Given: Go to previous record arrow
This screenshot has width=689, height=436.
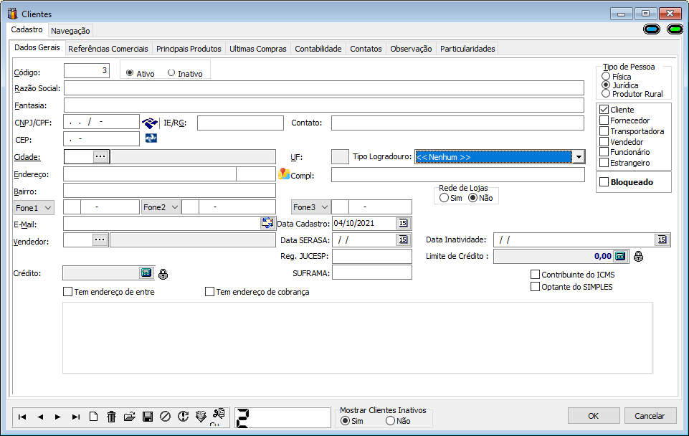Looking at the screenshot, I should (40, 417).
